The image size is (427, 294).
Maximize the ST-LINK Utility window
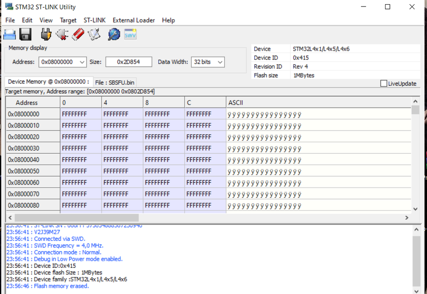388,7
